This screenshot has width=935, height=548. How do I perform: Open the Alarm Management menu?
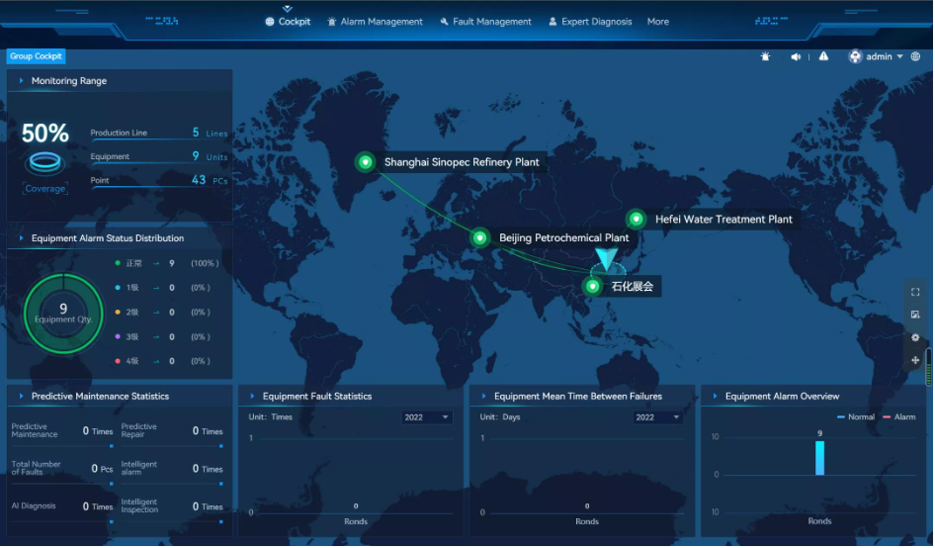(x=375, y=22)
